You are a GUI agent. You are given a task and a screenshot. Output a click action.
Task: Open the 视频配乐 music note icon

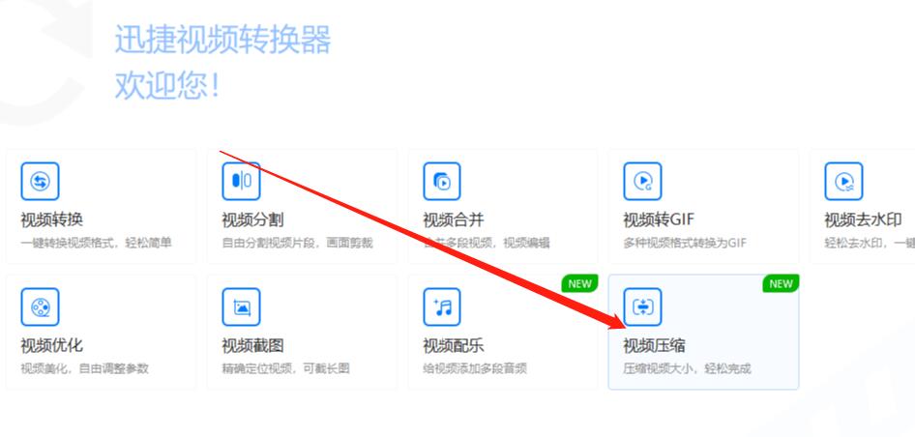point(442,307)
